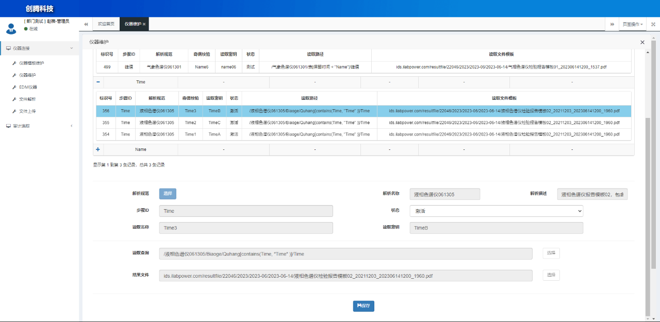Click the 保存 save button
This screenshot has width=660, height=322.
(x=364, y=306)
